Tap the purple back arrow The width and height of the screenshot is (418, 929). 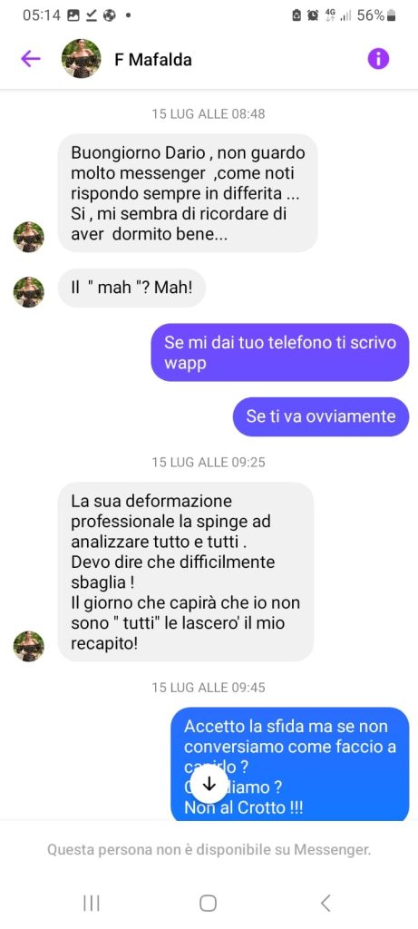click(x=30, y=59)
